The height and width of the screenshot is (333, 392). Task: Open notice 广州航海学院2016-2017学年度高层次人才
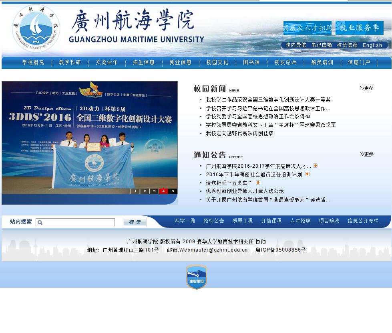259,166
